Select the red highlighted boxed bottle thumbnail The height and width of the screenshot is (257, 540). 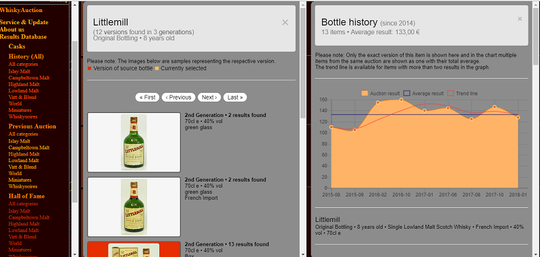(134, 249)
